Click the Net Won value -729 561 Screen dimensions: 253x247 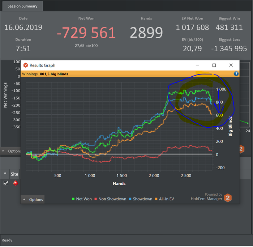pyautogui.click(x=86, y=33)
